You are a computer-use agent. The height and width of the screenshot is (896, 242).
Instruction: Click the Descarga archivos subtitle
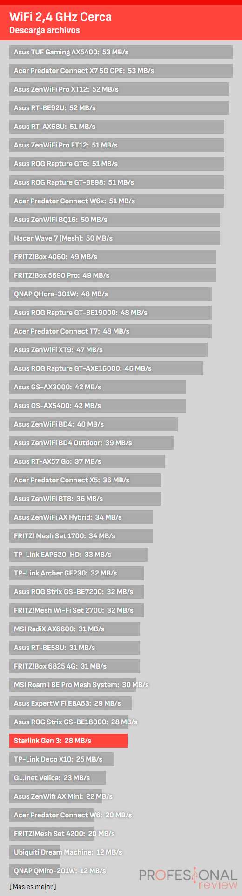coord(45,30)
